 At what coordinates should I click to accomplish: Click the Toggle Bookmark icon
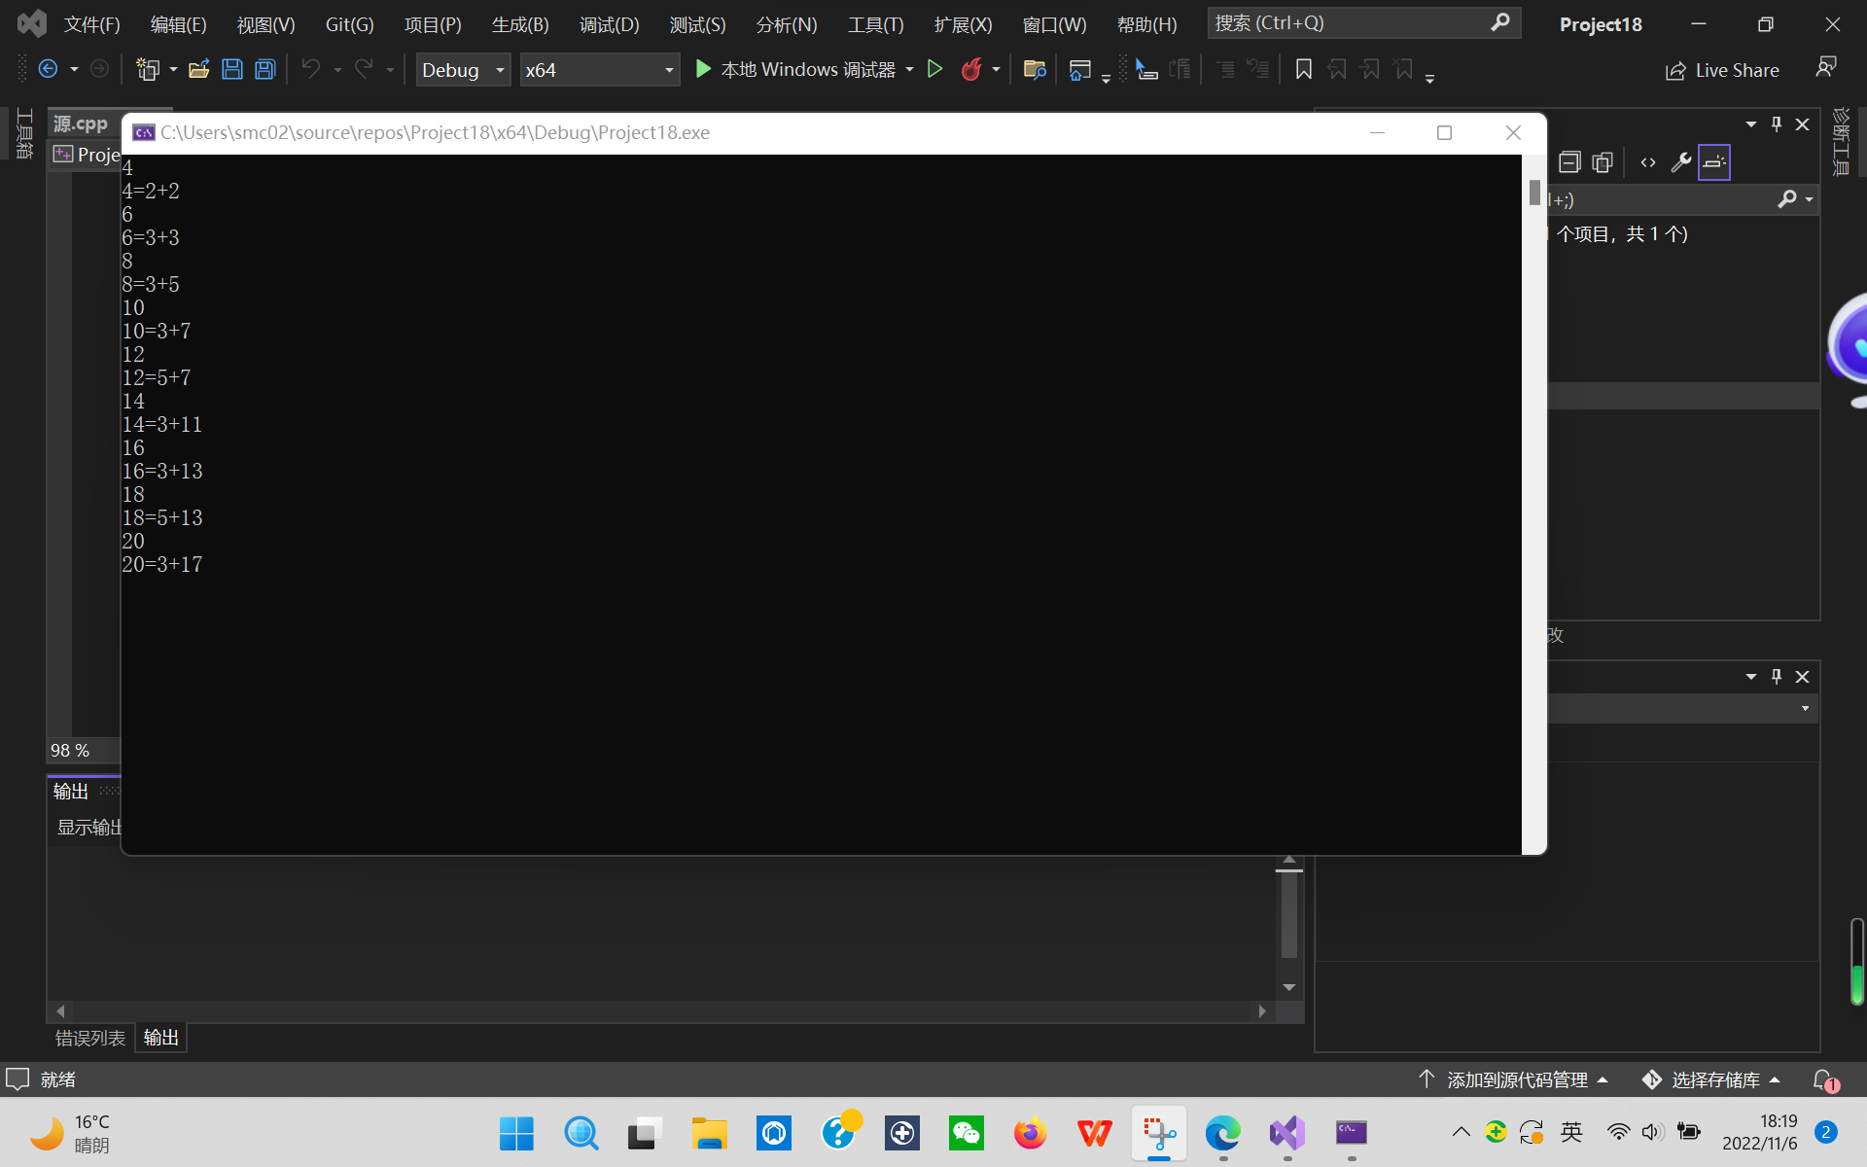click(1304, 69)
